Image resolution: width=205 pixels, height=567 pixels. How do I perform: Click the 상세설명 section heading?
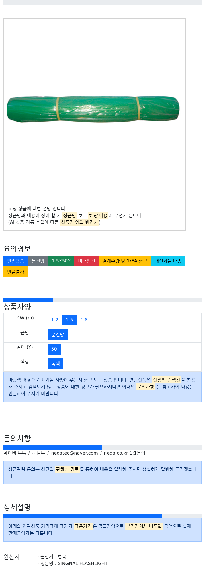pos(17,507)
